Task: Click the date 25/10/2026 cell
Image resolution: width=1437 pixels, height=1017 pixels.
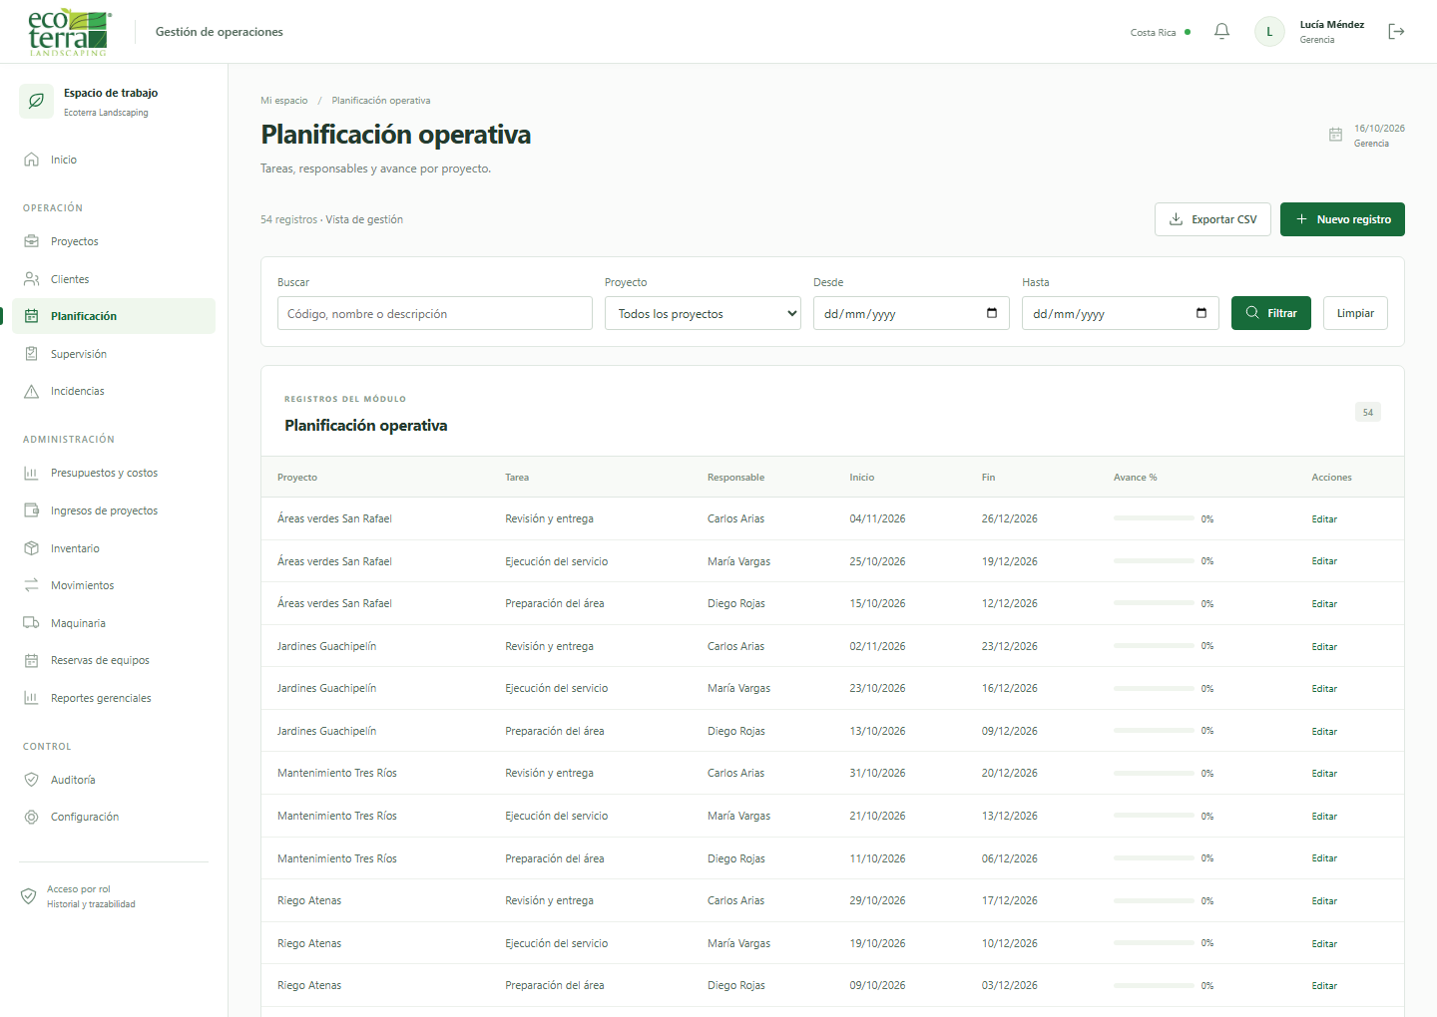Action: (x=878, y=561)
